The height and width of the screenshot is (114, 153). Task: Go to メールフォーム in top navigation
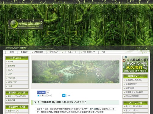click(x=70, y=52)
